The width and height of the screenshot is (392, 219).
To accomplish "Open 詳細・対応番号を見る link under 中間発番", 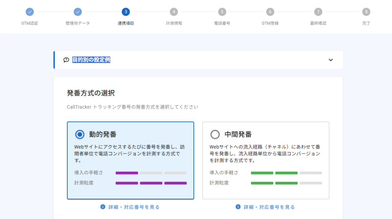I will 269,207.
